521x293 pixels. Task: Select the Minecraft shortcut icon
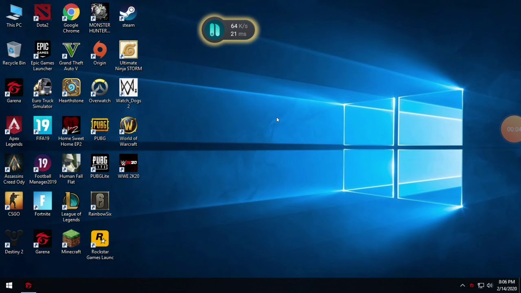point(71,243)
